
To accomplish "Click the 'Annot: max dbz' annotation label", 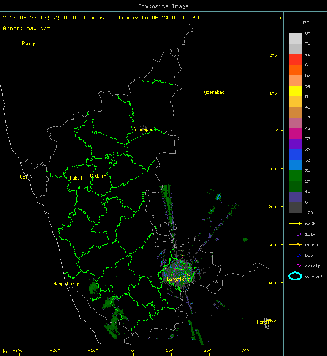I will (x=27, y=28).
